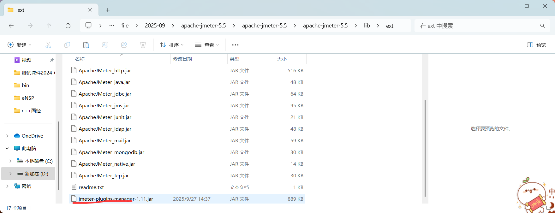Expand chevron after lib in breadcrumb

point(378,26)
